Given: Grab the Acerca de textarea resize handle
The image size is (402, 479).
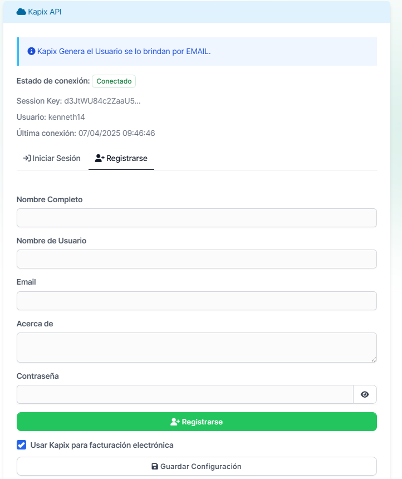Looking at the screenshot, I should click(374, 360).
